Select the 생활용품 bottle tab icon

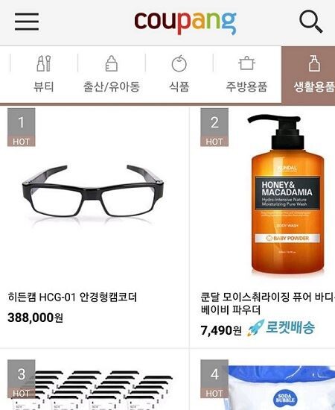314,63
